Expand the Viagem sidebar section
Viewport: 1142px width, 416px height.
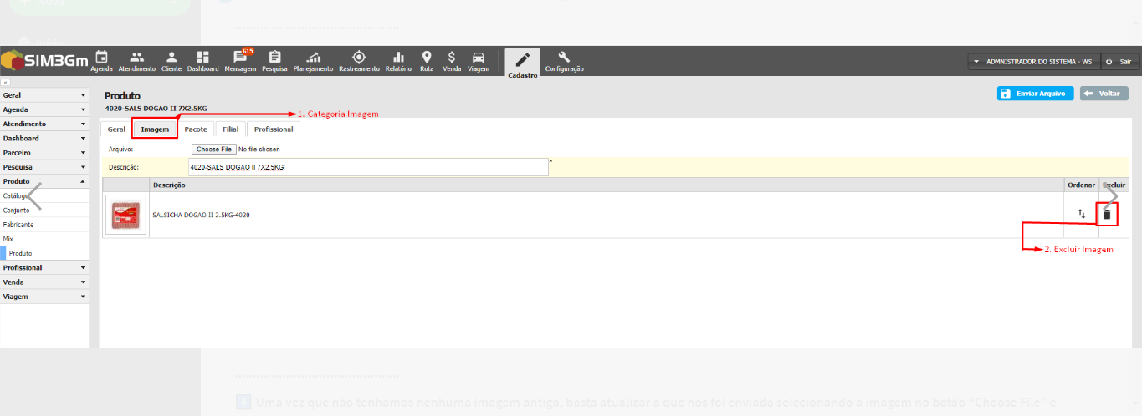[44, 297]
